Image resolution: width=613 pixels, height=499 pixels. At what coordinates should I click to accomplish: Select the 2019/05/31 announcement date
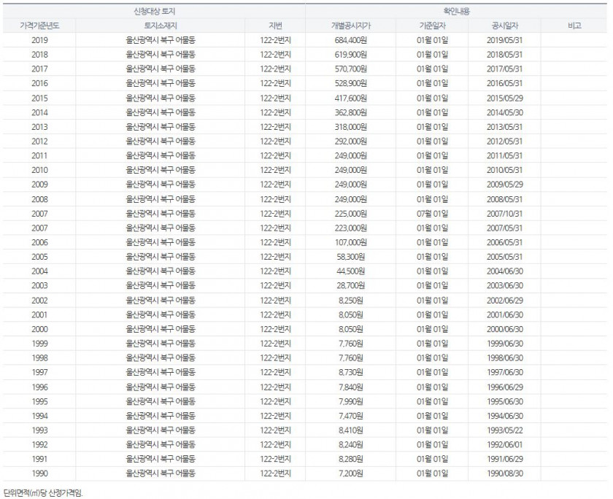click(x=505, y=40)
